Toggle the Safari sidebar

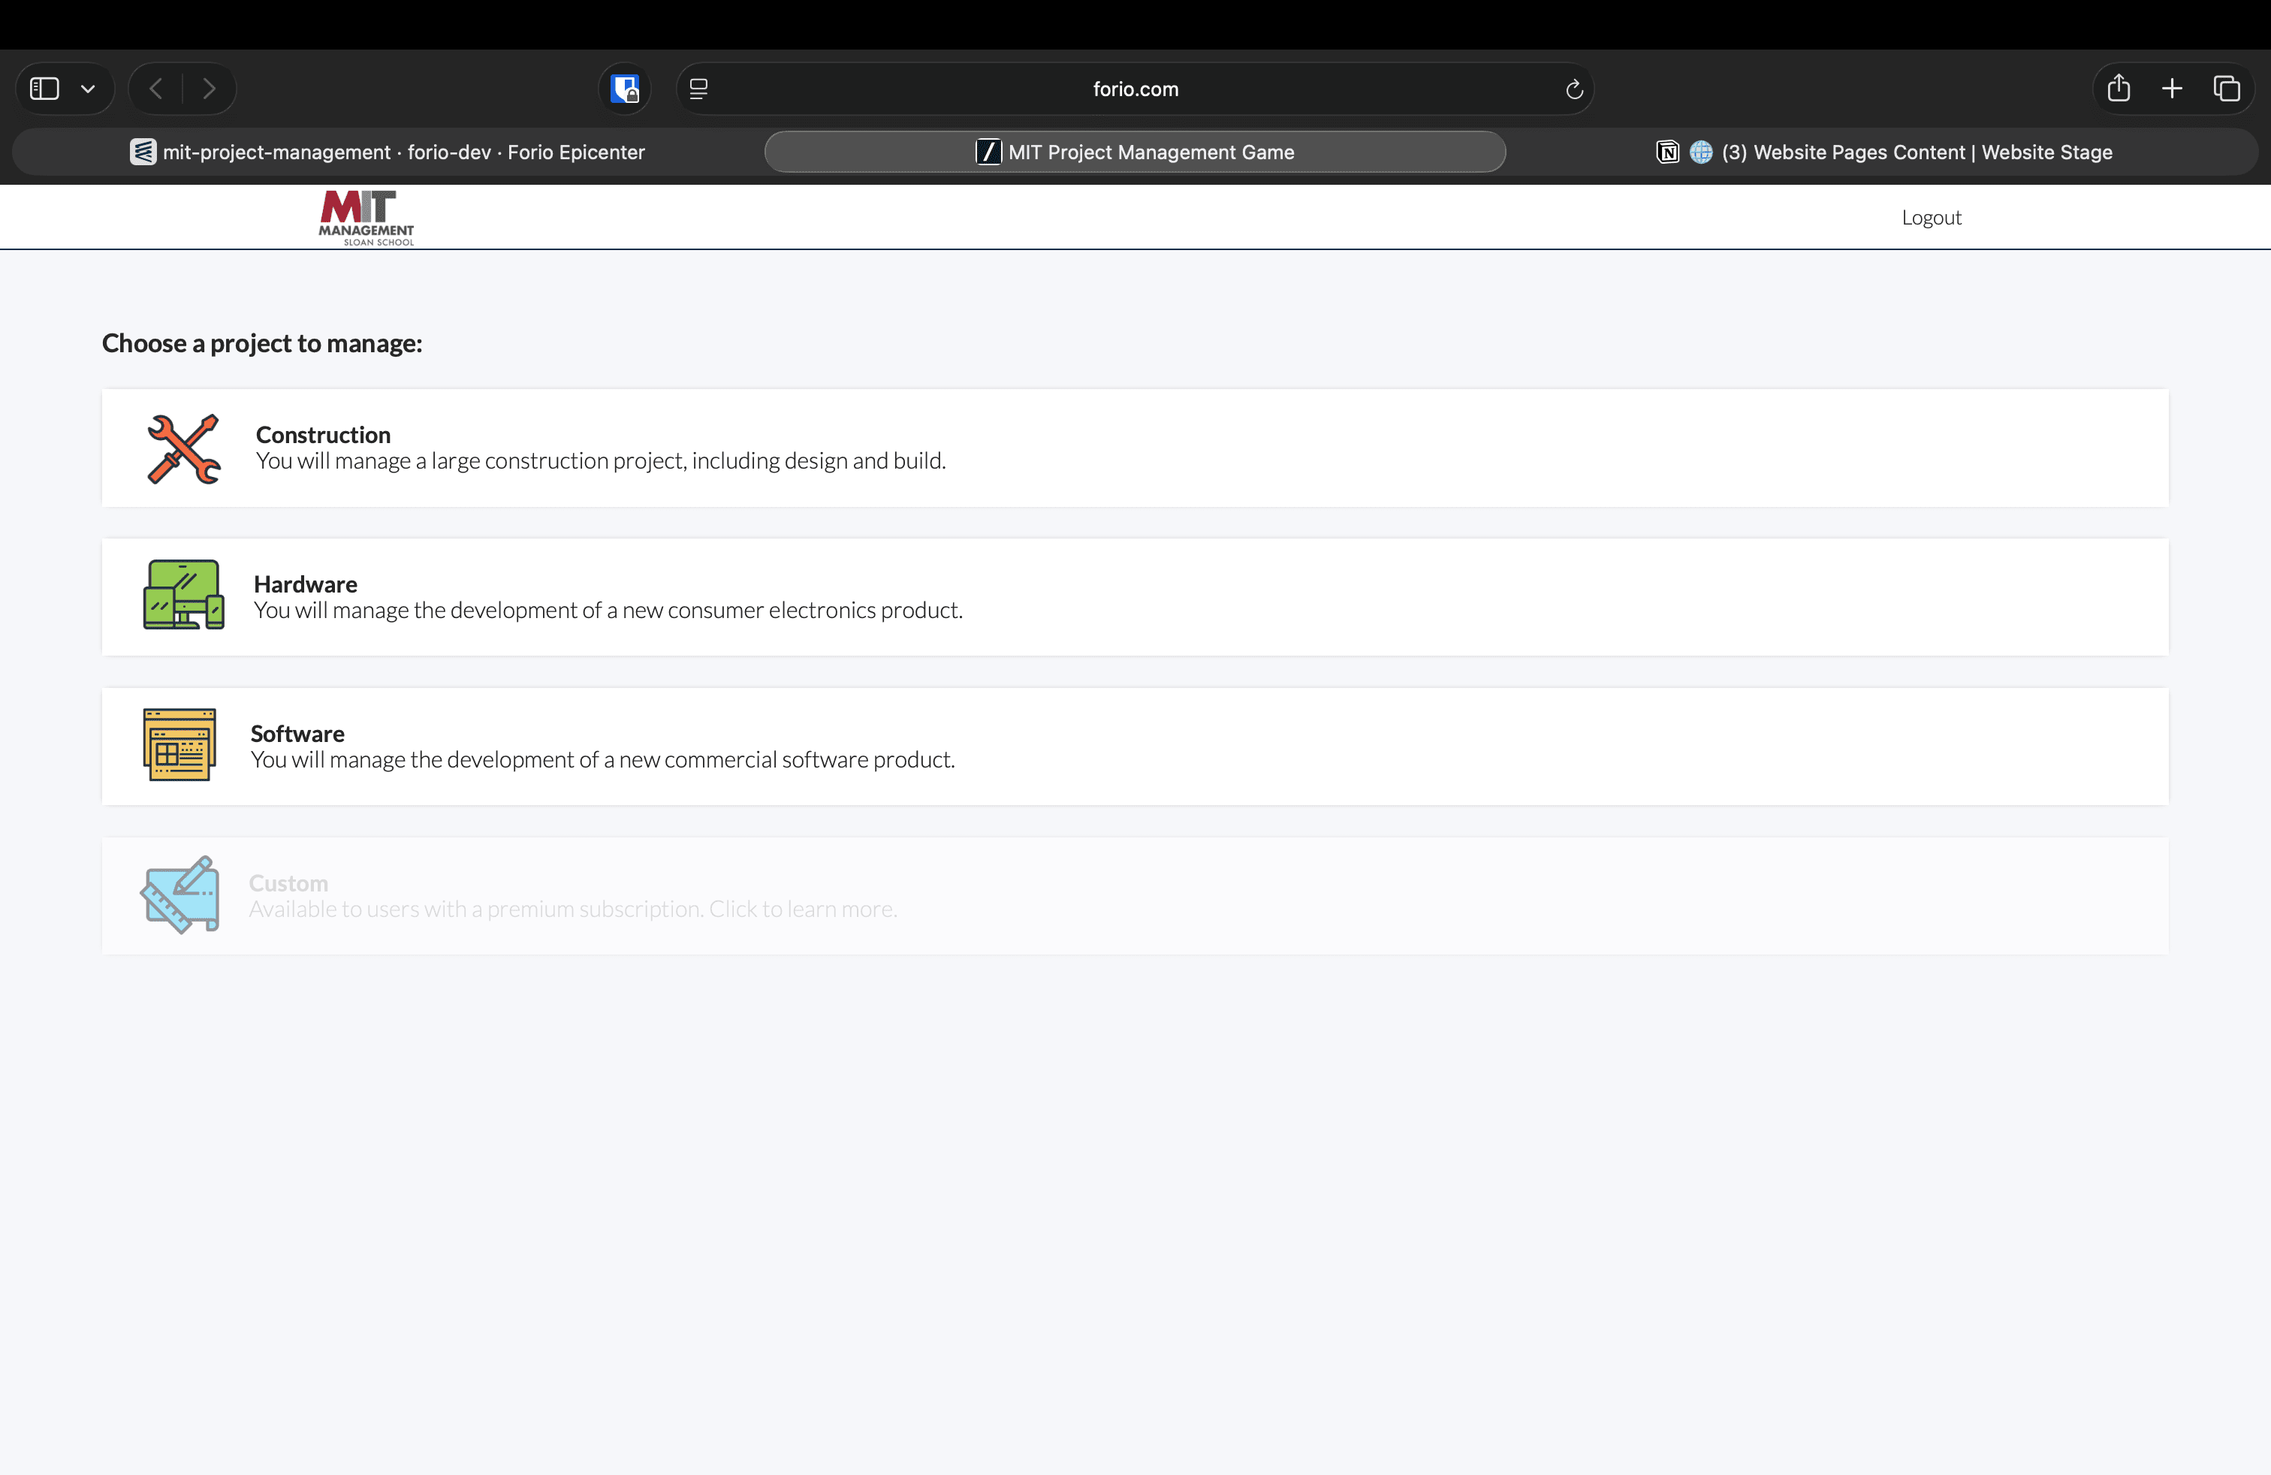tap(45, 89)
